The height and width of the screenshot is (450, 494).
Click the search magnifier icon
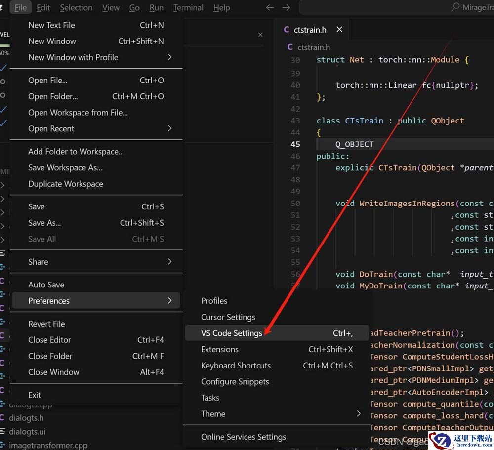[x=455, y=7]
